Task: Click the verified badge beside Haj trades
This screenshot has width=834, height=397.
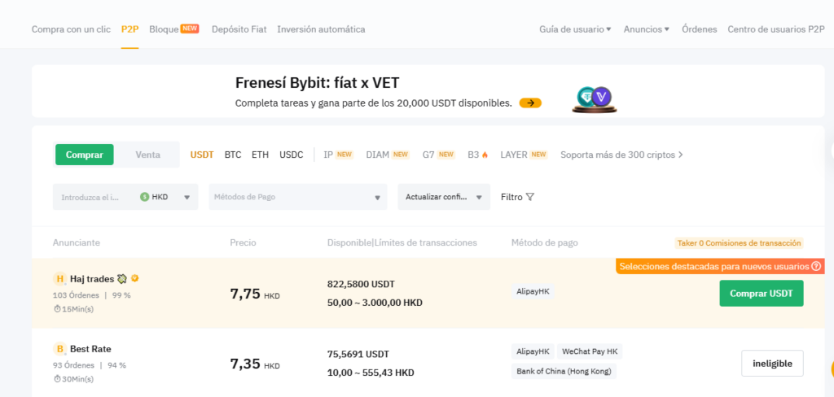Action: (135, 278)
